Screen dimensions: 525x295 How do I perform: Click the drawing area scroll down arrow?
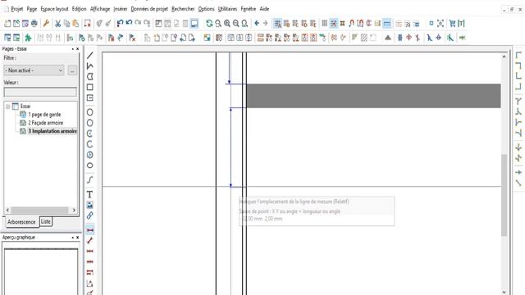point(504,292)
